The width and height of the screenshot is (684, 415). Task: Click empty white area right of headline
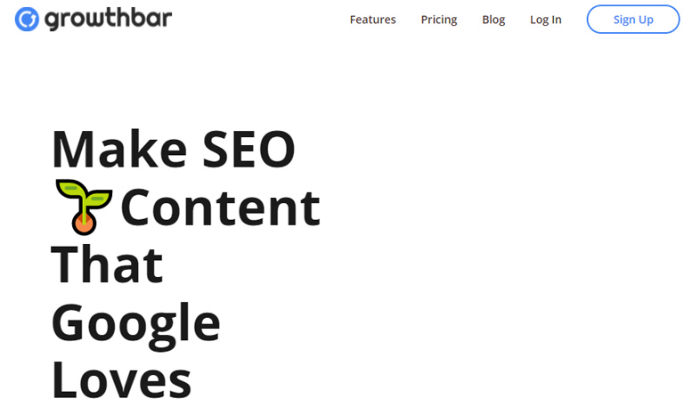(499, 249)
